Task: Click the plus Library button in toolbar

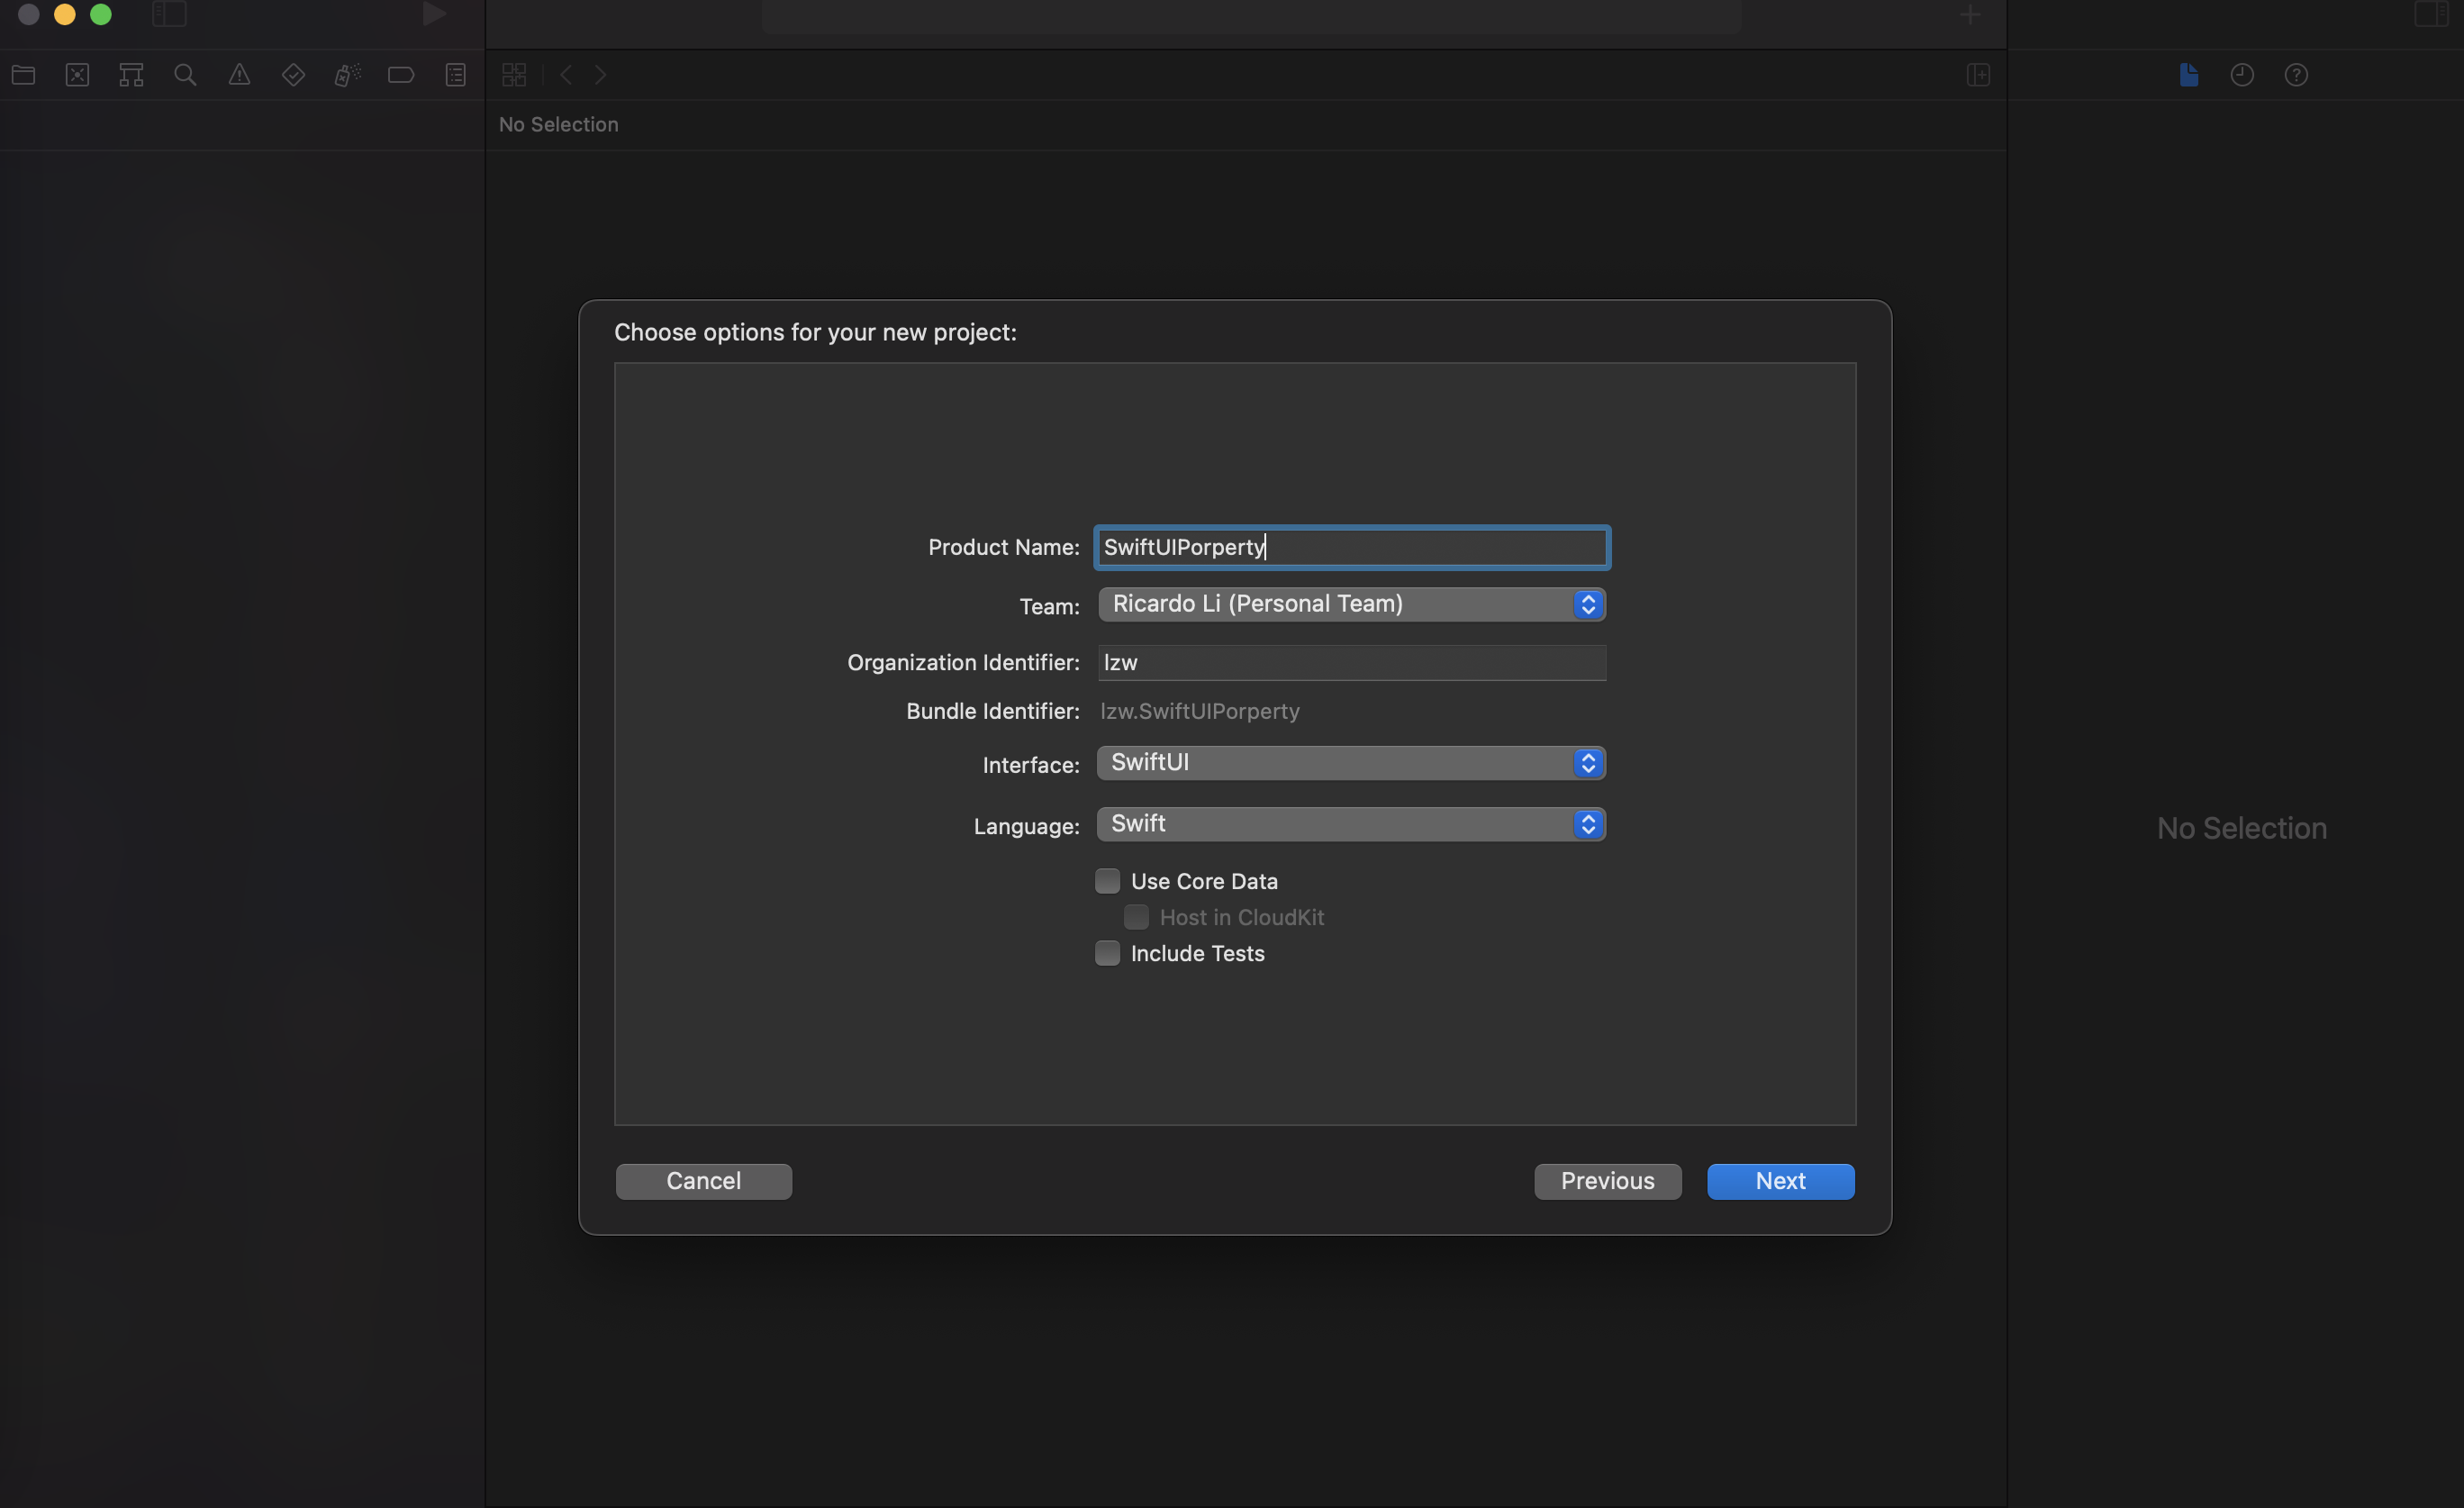Action: point(1970,14)
